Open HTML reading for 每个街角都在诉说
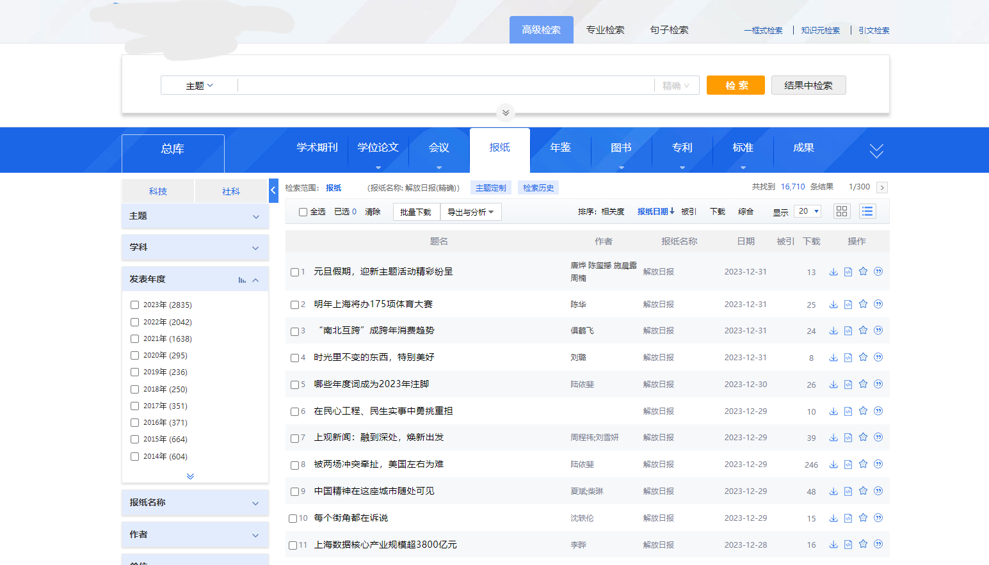The height and width of the screenshot is (565, 989). pos(848,518)
